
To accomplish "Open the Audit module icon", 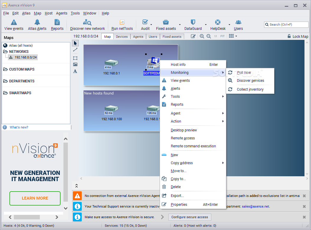I will pyautogui.click(x=145, y=22).
